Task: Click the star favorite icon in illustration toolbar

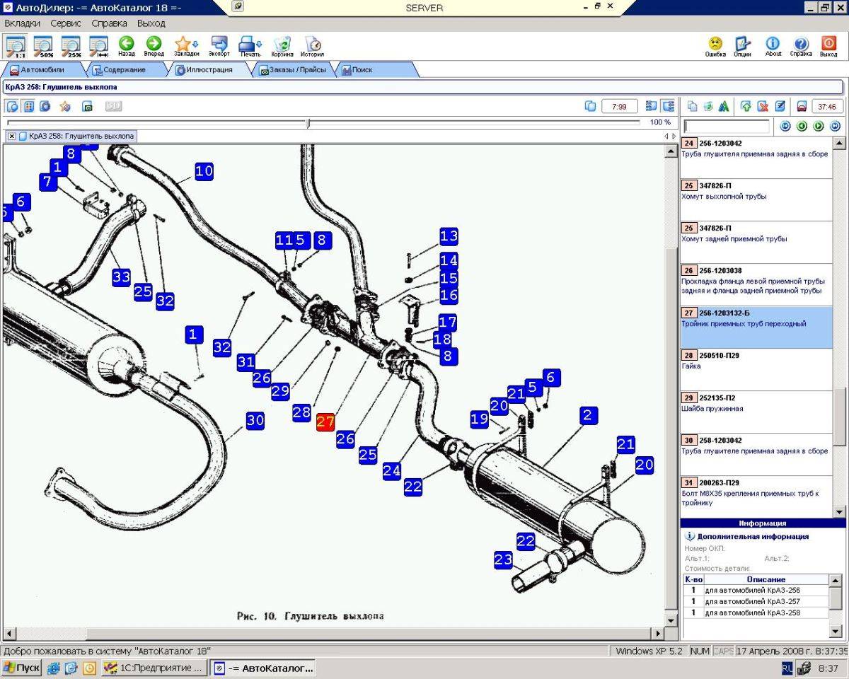Action: point(65,106)
